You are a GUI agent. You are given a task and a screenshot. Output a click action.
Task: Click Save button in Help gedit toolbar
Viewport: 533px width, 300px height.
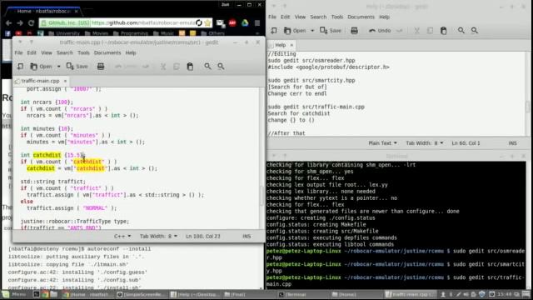pyautogui.click(x=331, y=31)
